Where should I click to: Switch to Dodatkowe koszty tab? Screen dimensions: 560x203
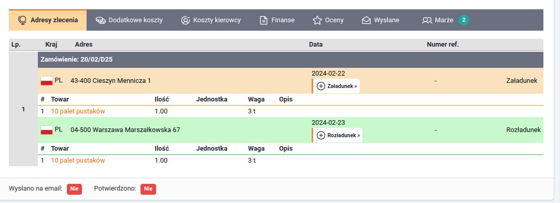129,20
